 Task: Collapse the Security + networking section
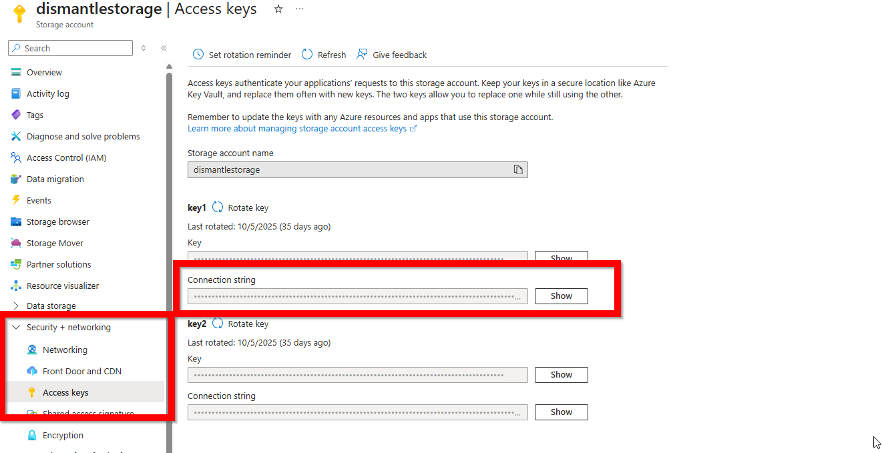click(x=17, y=327)
